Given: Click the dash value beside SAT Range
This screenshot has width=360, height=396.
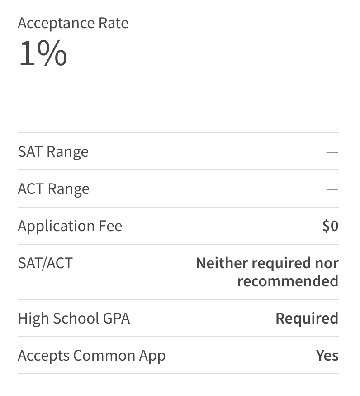Looking at the screenshot, I should (x=332, y=152).
